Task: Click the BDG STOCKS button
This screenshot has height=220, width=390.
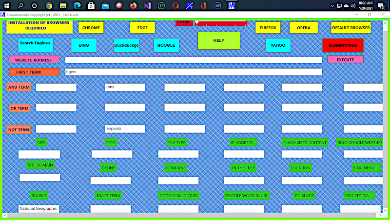Action: [359, 196]
